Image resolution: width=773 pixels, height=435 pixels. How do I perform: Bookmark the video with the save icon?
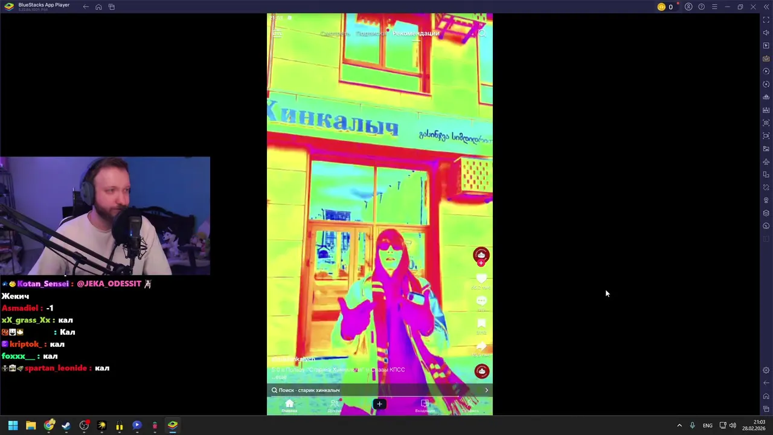coord(481,323)
